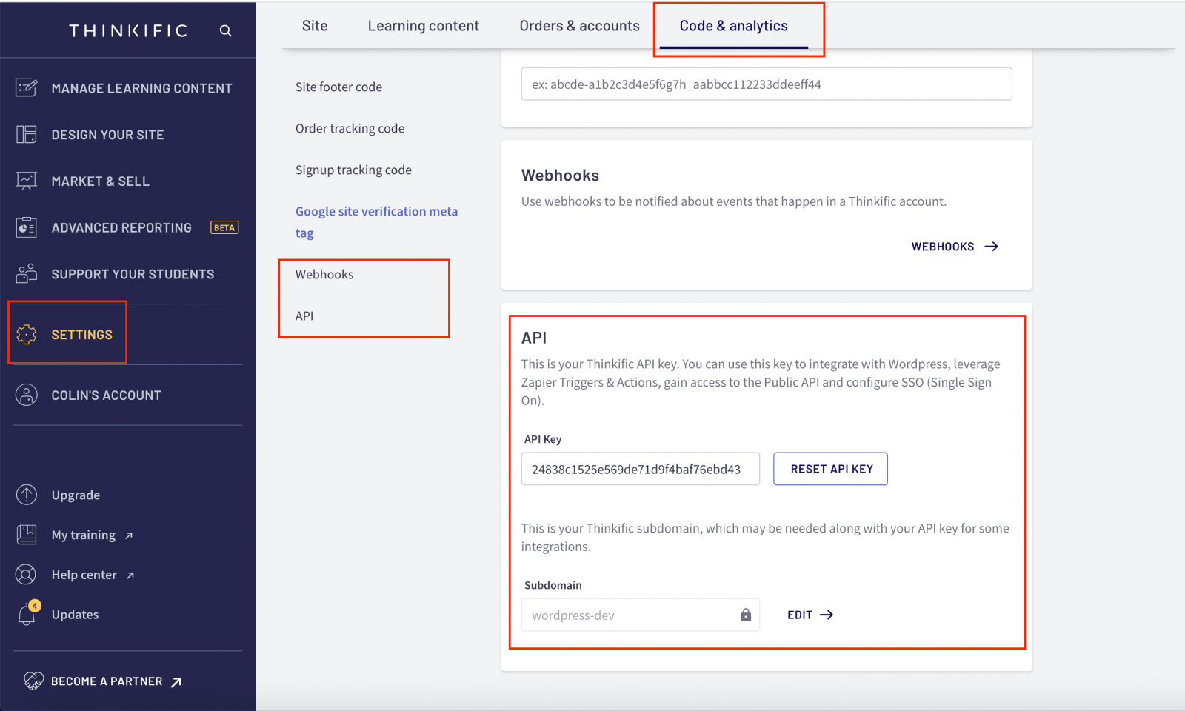The width and height of the screenshot is (1185, 711).
Task: Click the API card heading
Action: [534, 338]
